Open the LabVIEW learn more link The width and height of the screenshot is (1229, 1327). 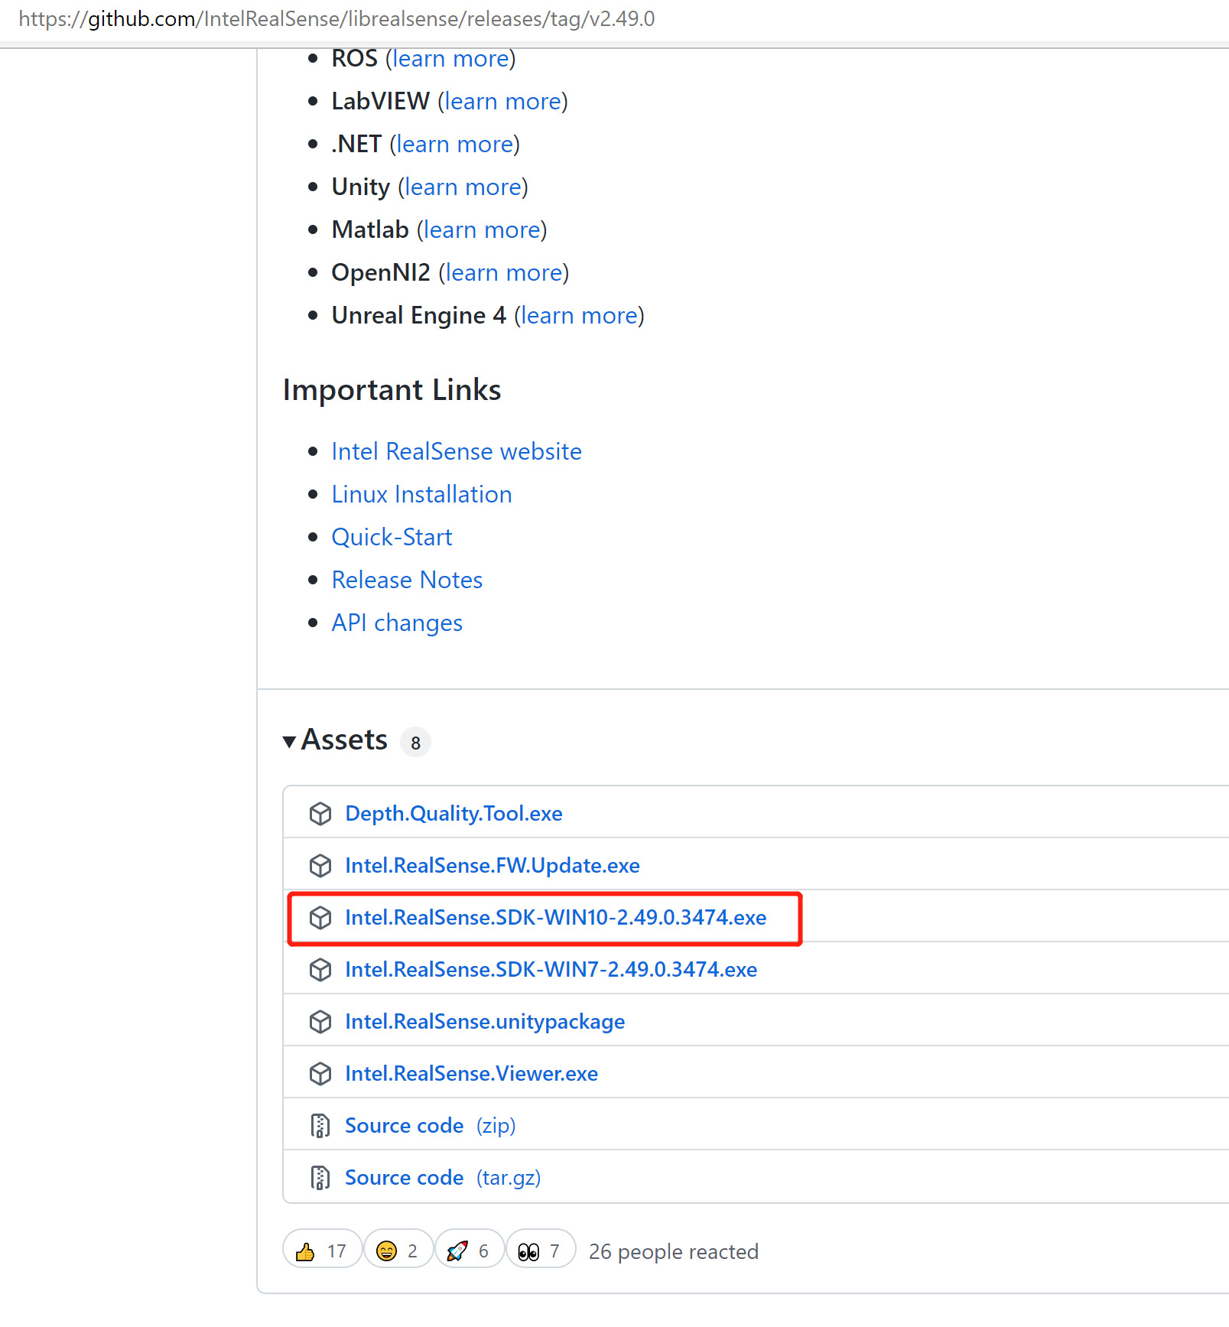tap(503, 102)
